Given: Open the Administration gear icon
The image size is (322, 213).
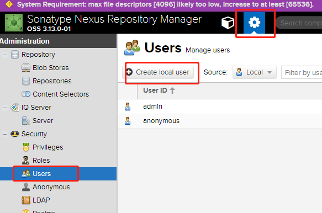Looking at the screenshot, I should click(x=254, y=23).
